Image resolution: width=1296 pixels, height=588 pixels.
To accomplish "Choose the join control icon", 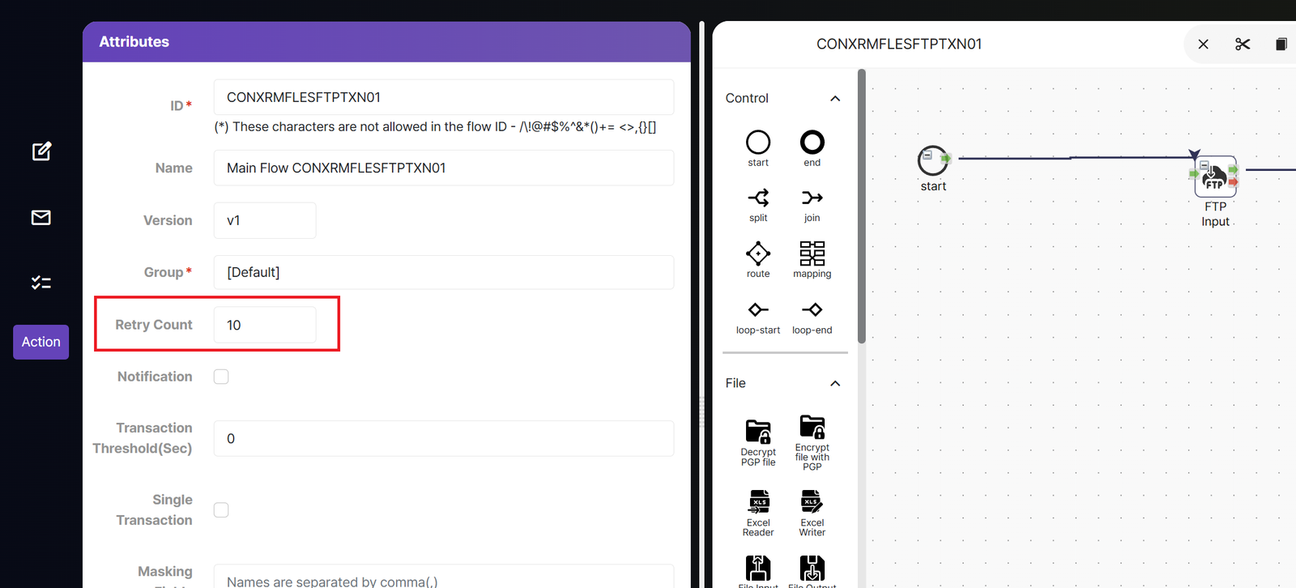I will pos(812,198).
